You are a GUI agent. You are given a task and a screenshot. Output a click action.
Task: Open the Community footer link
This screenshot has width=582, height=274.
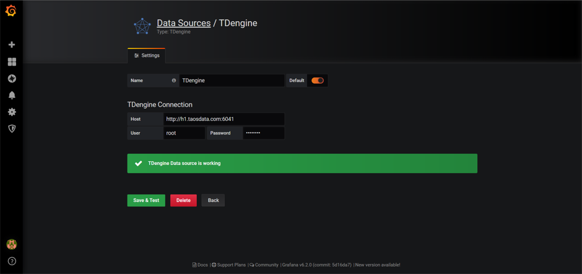point(264,265)
